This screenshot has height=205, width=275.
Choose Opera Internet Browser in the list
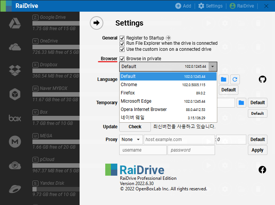click(168, 109)
